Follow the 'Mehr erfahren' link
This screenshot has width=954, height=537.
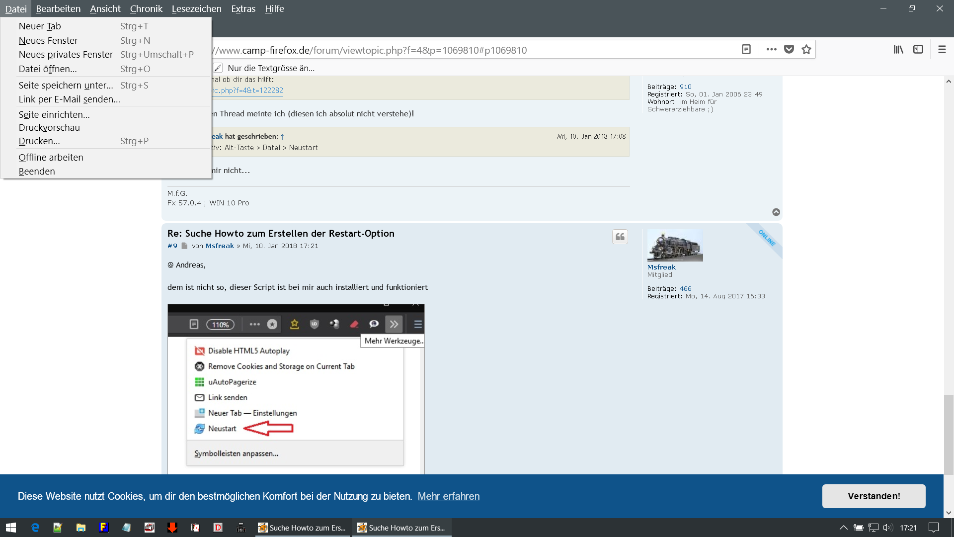pyautogui.click(x=448, y=496)
